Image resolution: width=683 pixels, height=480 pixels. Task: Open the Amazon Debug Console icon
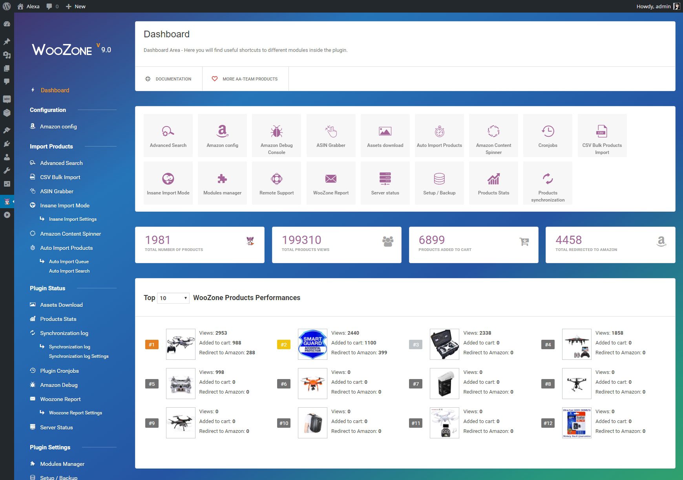276,135
